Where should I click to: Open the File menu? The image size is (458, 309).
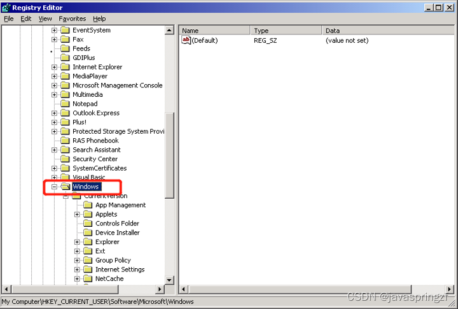point(9,18)
